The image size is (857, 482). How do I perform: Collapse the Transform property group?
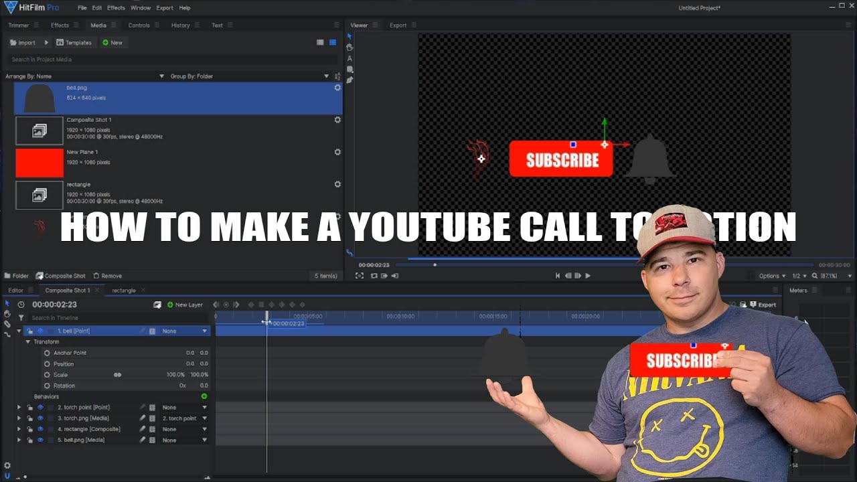pyautogui.click(x=28, y=341)
